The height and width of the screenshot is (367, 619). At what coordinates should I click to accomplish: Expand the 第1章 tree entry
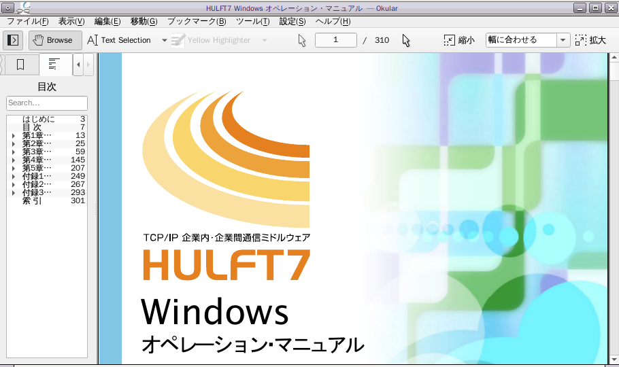tap(14, 135)
